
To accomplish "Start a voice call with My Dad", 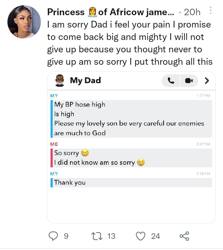I will pos(171,81).
